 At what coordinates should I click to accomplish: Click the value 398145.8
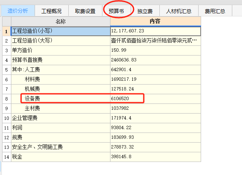pyautogui.click(x=156, y=157)
